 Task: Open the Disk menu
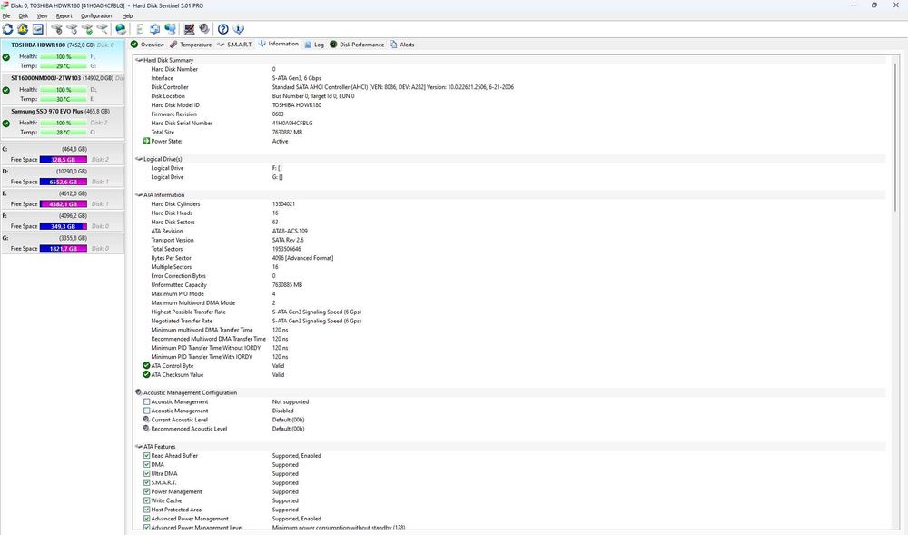(24, 16)
